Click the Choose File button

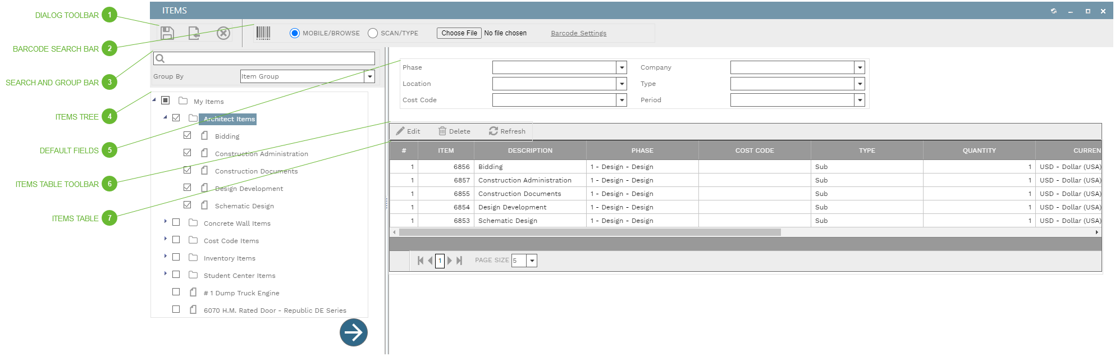459,33
